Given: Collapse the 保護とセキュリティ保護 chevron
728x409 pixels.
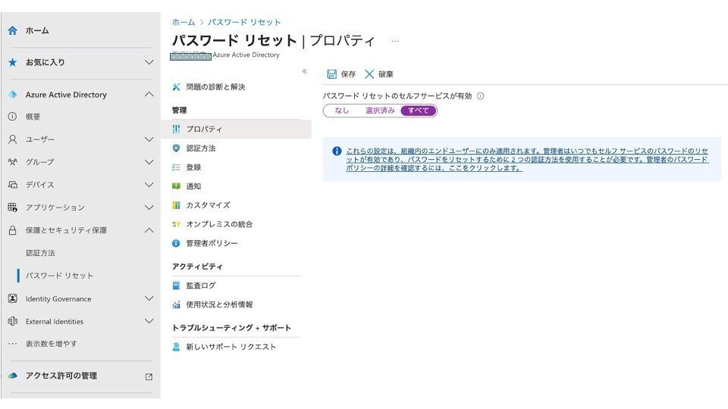Looking at the screenshot, I should point(149,230).
